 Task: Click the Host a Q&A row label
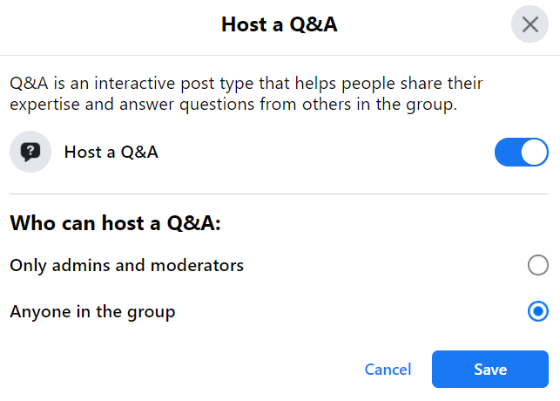pos(111,153)
